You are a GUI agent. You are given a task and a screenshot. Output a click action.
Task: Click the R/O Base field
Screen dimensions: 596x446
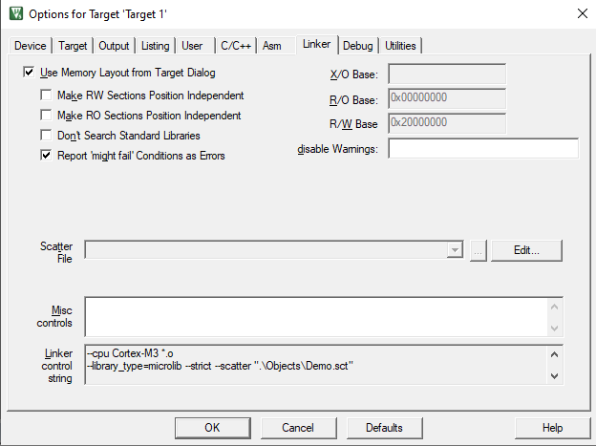[x=447, y=98]
